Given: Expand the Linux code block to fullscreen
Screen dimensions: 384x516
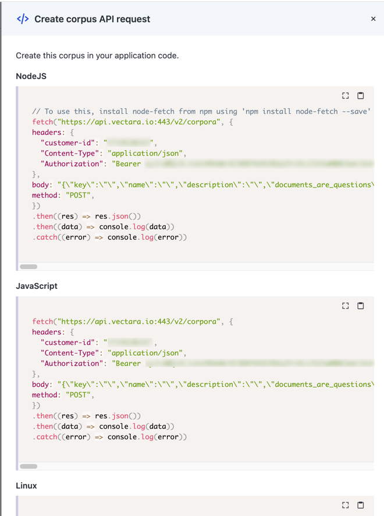Looking at the screenshot, I should pos(346,504).
